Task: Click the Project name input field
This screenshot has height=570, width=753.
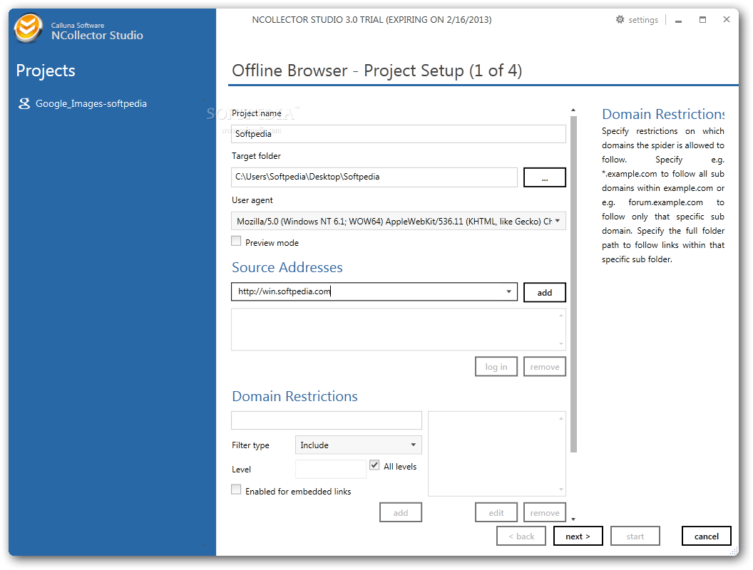Action: point(398,134)
